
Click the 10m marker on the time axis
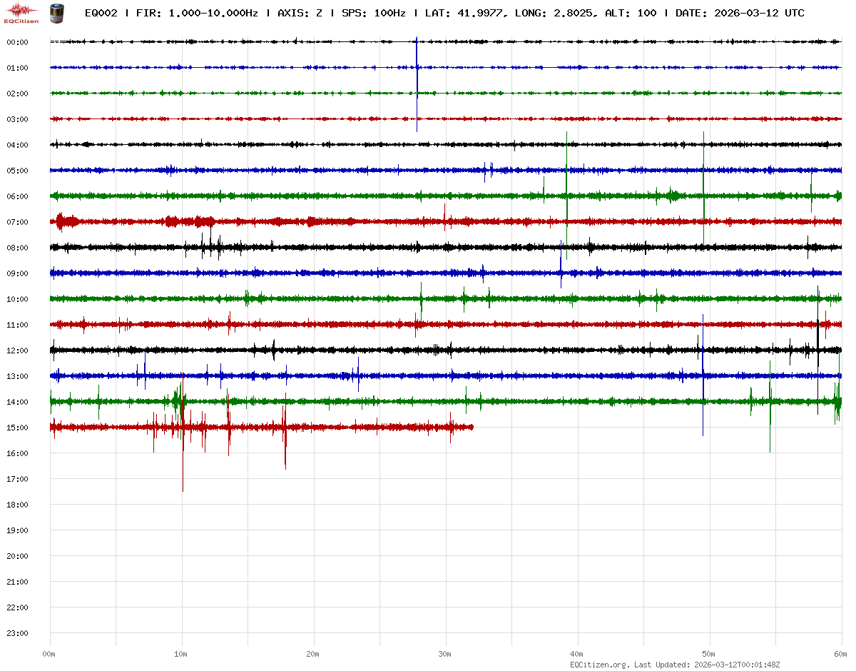click(x=181, y=654)
